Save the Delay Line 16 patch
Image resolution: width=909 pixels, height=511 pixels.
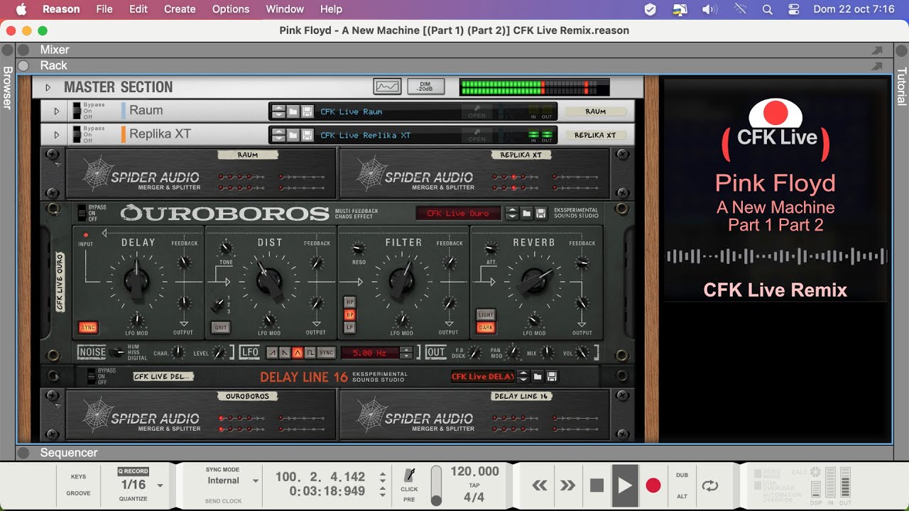[x=552, y=377]
